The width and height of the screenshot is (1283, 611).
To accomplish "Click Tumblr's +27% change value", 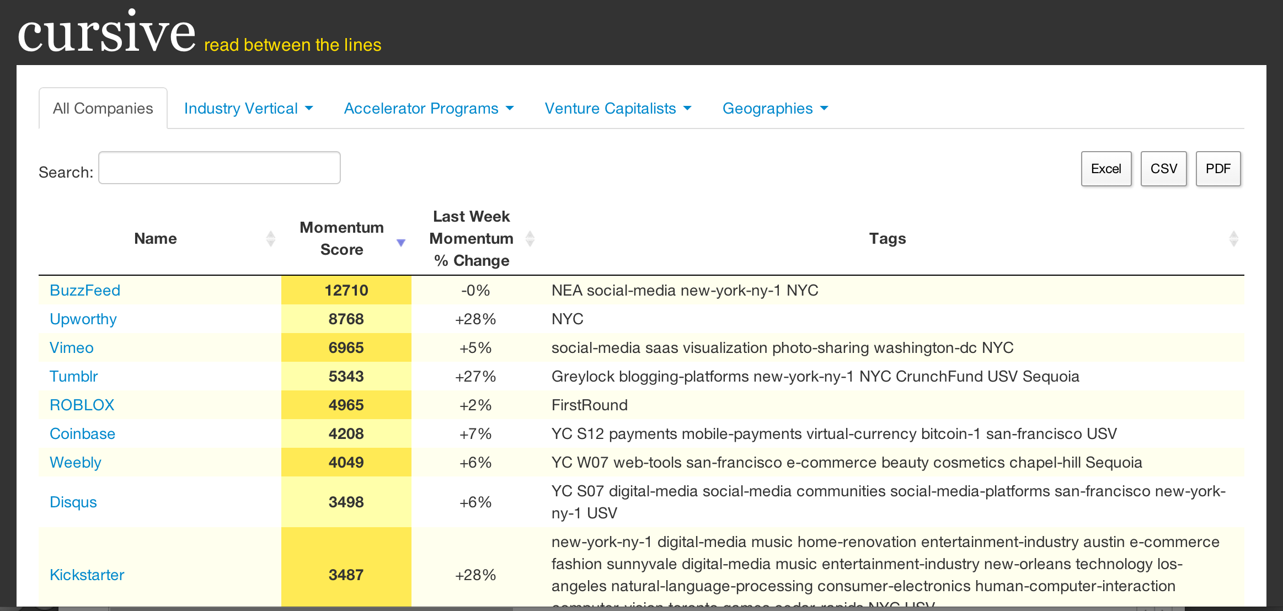I will click(x=475, y=377).
